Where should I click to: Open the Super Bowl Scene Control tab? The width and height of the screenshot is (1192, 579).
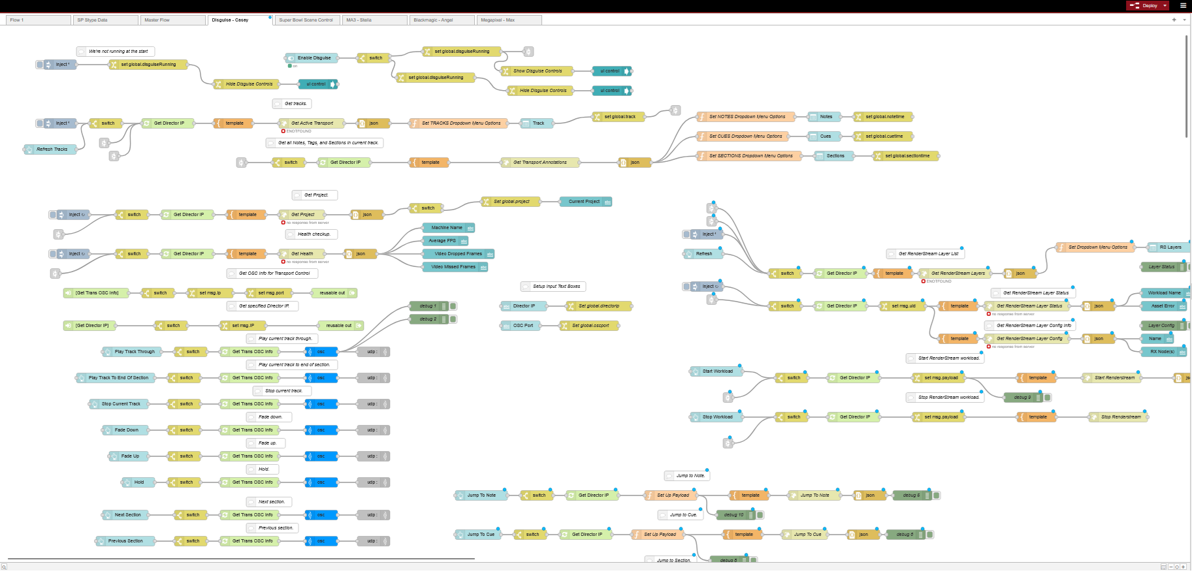pos(307,20)
